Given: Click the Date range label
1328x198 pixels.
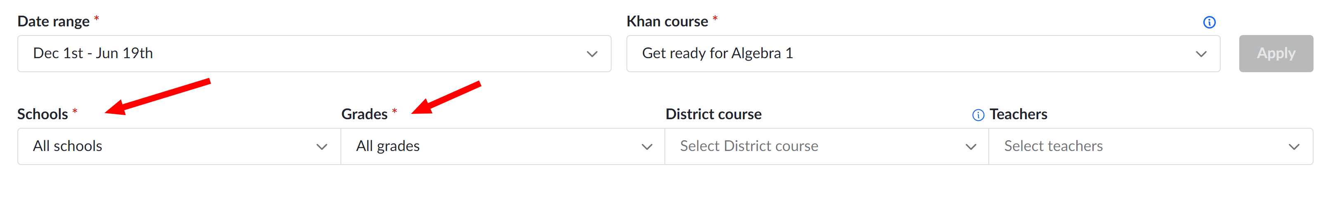Looking at the screenshot, I should point(54,21).
